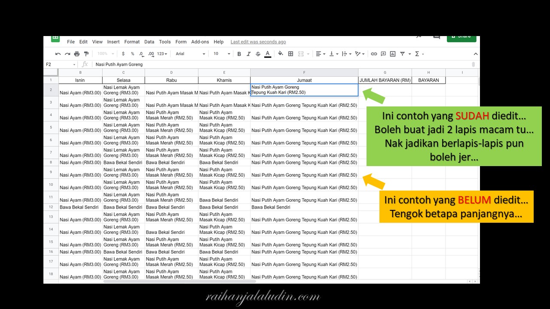Increase decimal places
This screenshot has width=550, height=309.
coord(151,54)
